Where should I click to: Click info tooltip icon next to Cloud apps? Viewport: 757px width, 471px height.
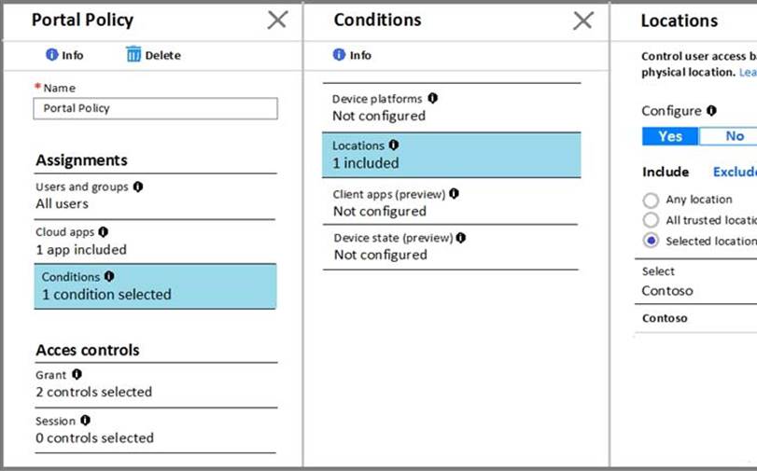pyautogui.click(x=103, y=231)
